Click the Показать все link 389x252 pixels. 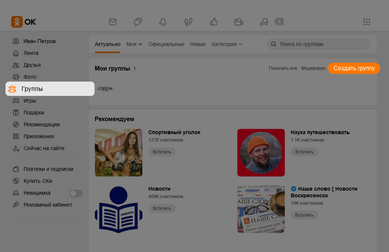pyautogui.click(x=283, y=68)
